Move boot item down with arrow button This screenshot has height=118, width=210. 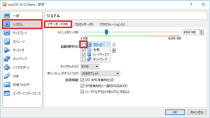pyautogui.click(x=114, y=51)
